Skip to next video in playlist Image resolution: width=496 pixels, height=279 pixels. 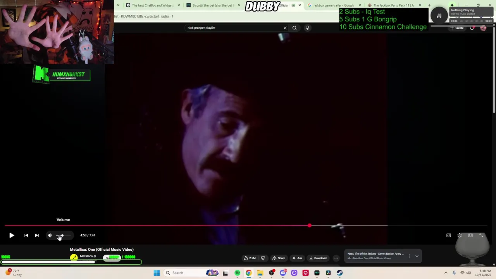click(37, 235)
